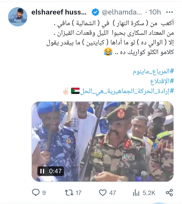This screenshot has width=182, height=204.
Task: Like the tweet with heart icon
Action: (103, 193)
